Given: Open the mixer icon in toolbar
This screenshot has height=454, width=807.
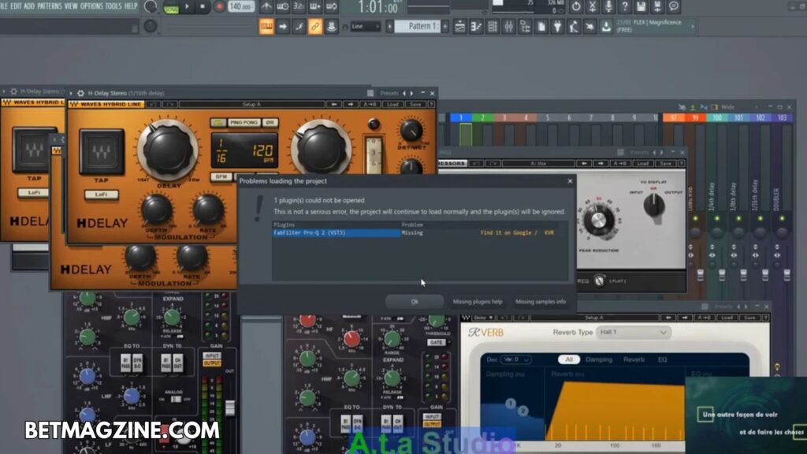Looking at the screenshot, I should (508, 26).
